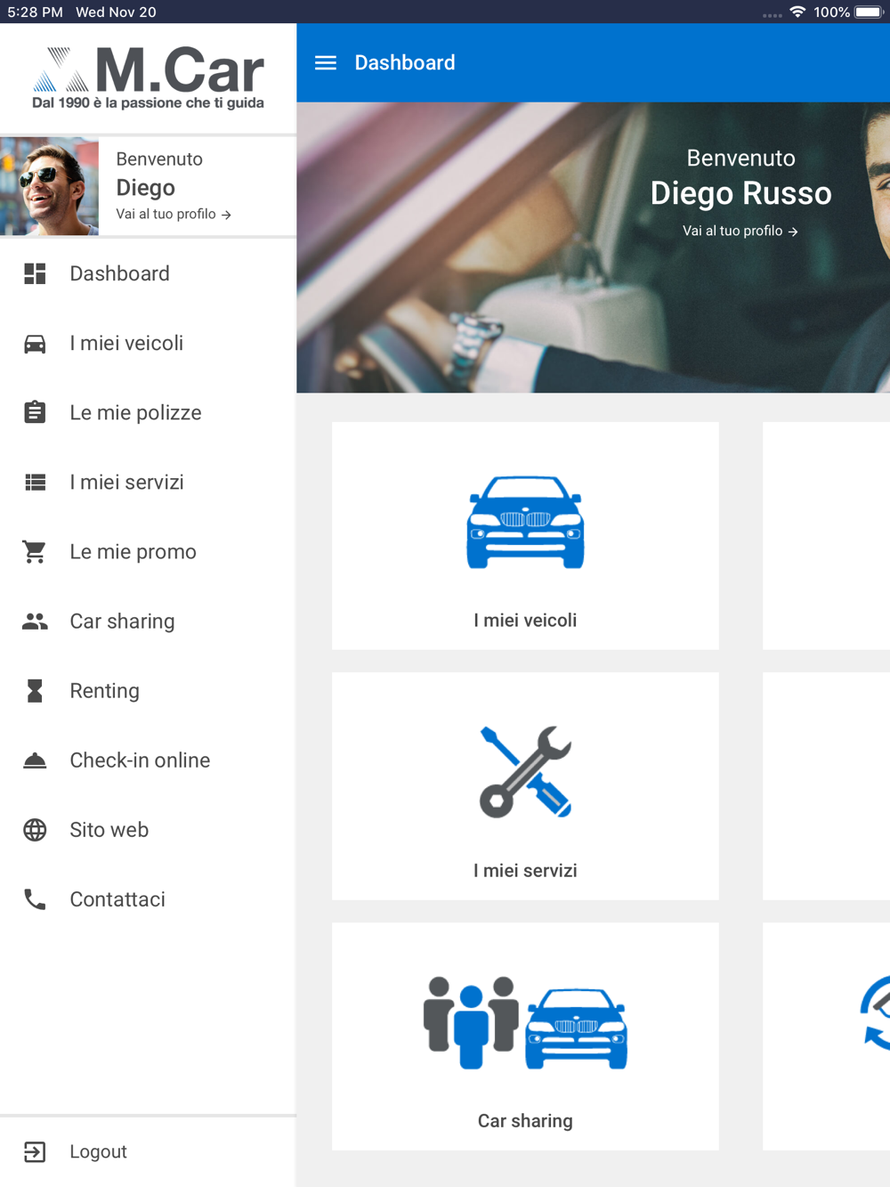The height and width of the screenshot is (1187, 890).
Task: Open Le mie promo menu item
Action: (148, 551)
